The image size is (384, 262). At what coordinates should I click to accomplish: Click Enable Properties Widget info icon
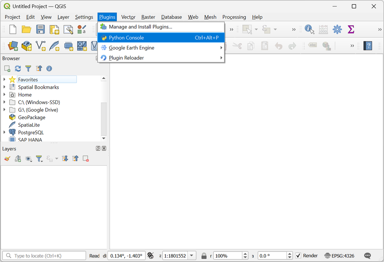(x=49, y=69)
